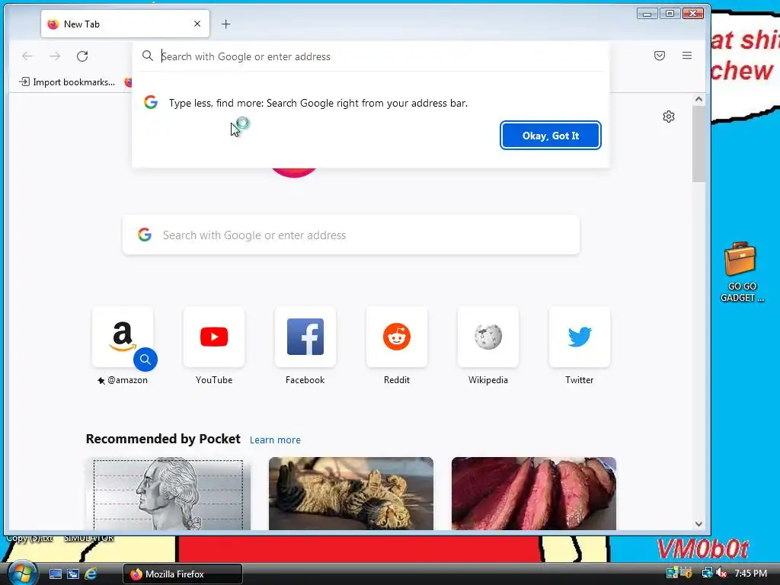Image resolution: width=780 pixels, height=585 pixels.
Task: Open a new tab with plus button
Action: coord(225,24)
